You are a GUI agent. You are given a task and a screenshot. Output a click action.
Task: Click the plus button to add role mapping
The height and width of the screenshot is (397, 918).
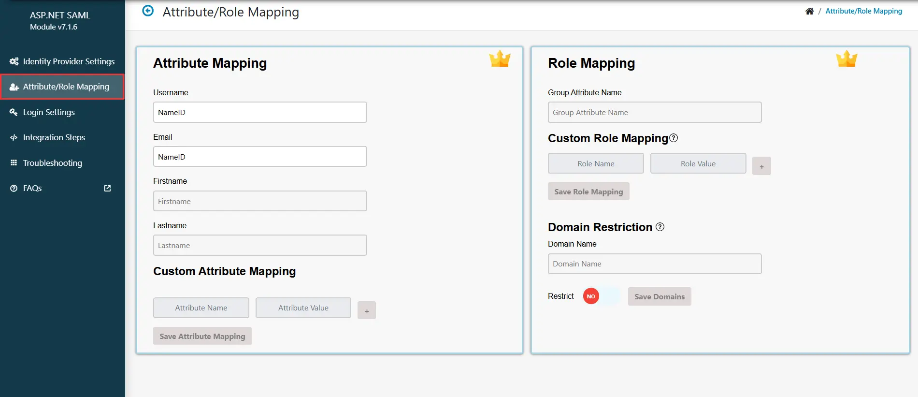pos(761,166)
